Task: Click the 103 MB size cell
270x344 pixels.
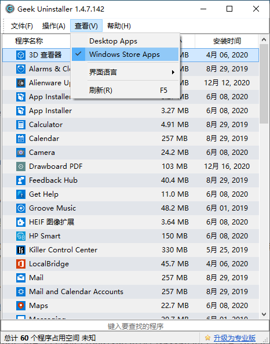Action: coord(174,166)
